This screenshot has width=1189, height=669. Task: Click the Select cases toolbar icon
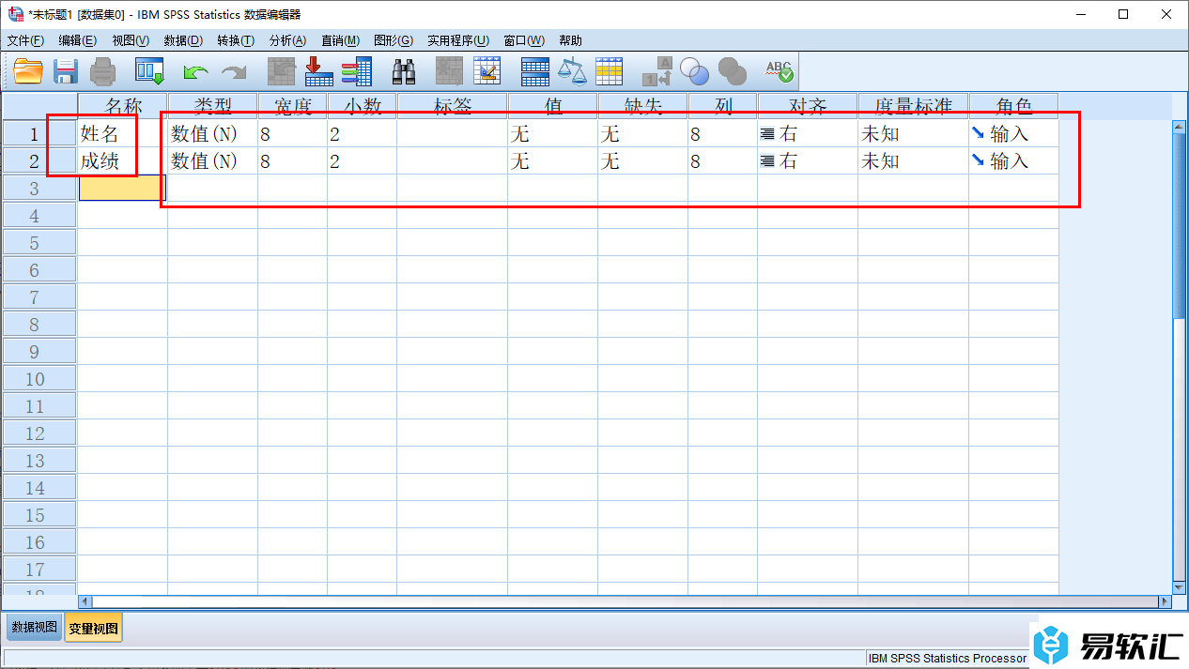point(610,71)
